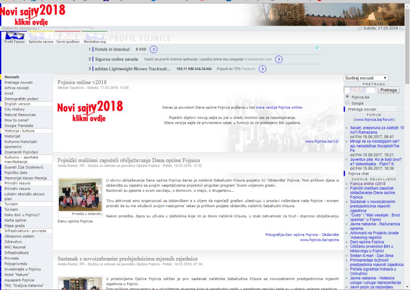Viewport: 410px width, 290px height.
Task: Follow the www.fojnica.ba/v3/ link
Action: 322,141
